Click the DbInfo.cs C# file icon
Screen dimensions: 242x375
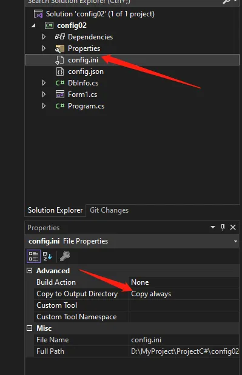[60, 83]
